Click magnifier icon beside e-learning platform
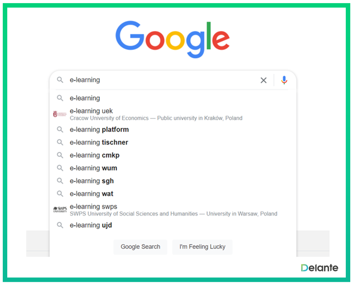 click(60, 130)
